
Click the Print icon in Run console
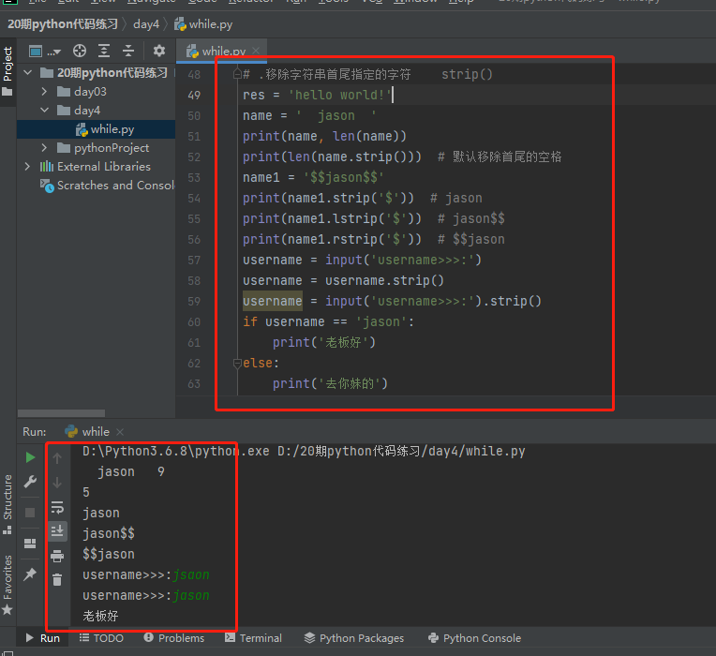point(57,556)
